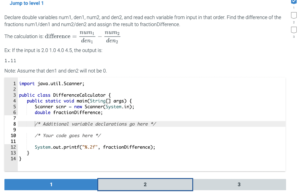302x194 pixels.
Task: Click the completed checkmark shield for level 1
Action: (x=294, y=2)
